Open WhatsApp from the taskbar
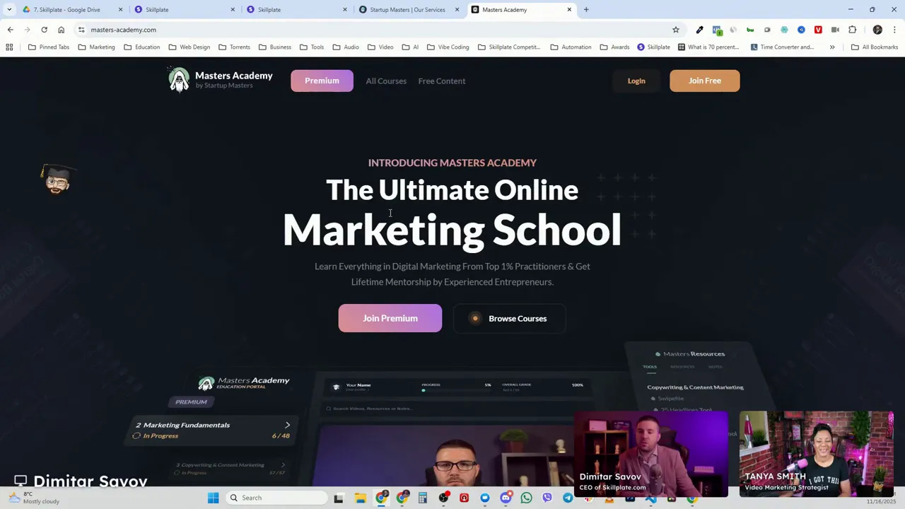The width and height of the screenshot is (905, 509). pos(526,498)
